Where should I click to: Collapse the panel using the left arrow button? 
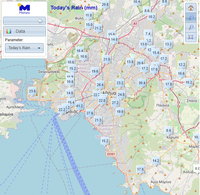coord(24,21)
